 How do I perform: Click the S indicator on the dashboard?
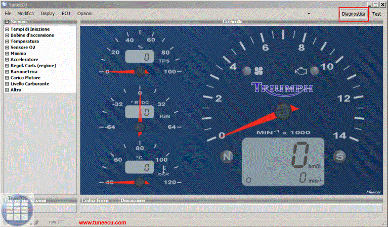[339, 156]
